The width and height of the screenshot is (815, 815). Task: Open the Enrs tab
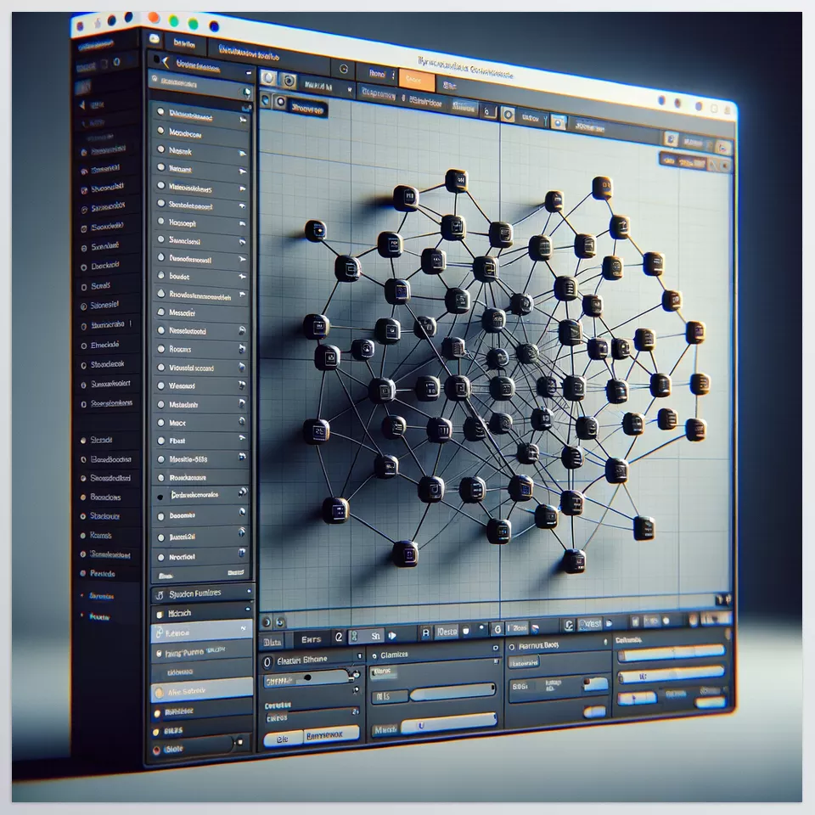(312, 639)
